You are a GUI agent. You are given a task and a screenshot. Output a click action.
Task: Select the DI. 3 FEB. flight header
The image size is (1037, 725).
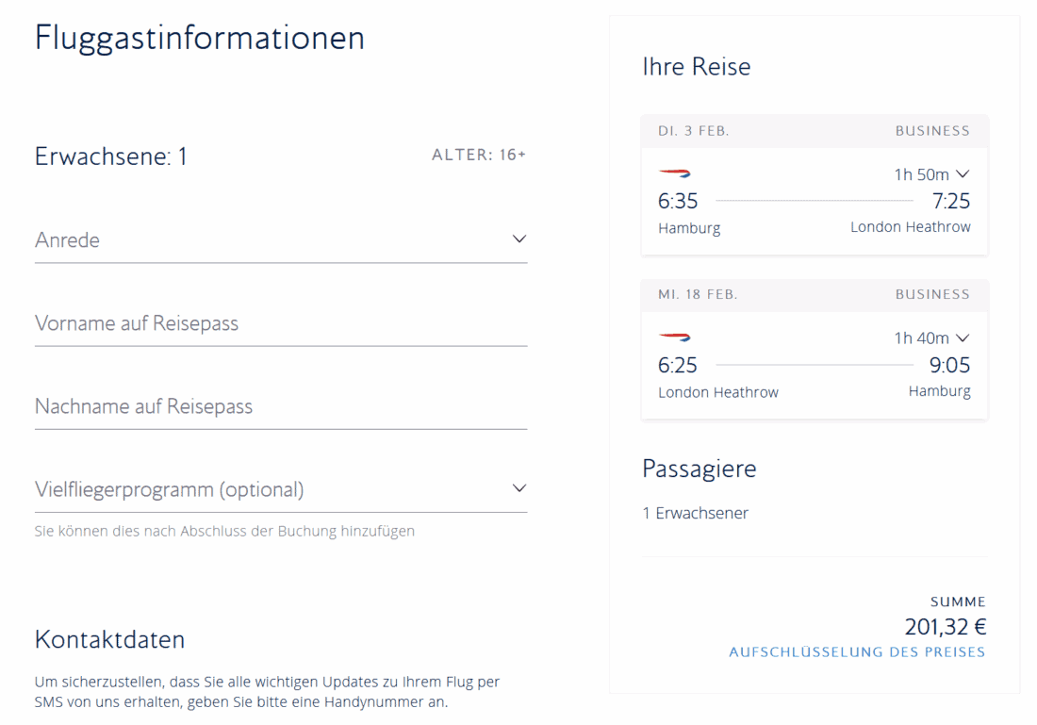point(694,131)
